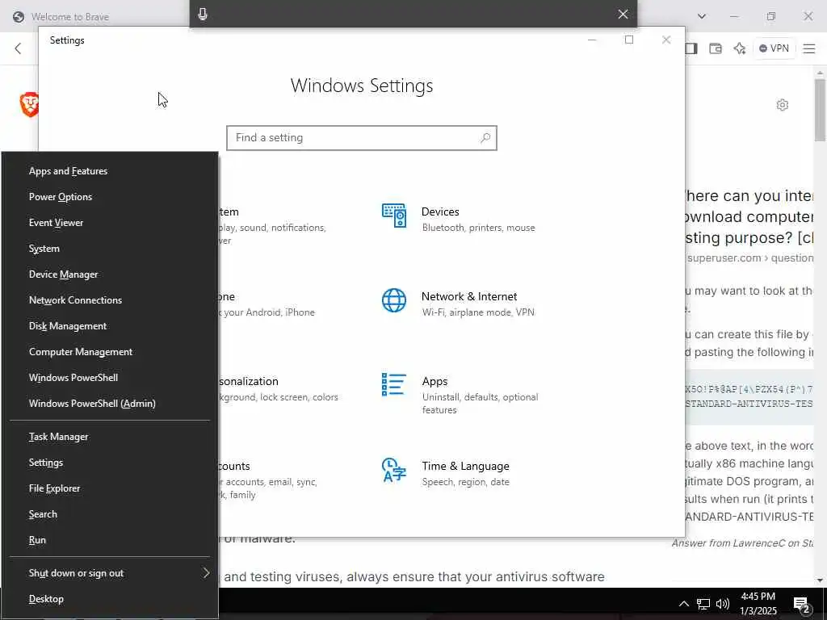Click the Time & Language title
Viewport: 827px width, 620px height.
point(465,466)
